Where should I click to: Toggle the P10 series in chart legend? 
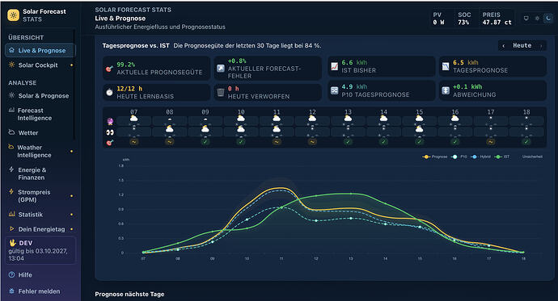point(459,157)
